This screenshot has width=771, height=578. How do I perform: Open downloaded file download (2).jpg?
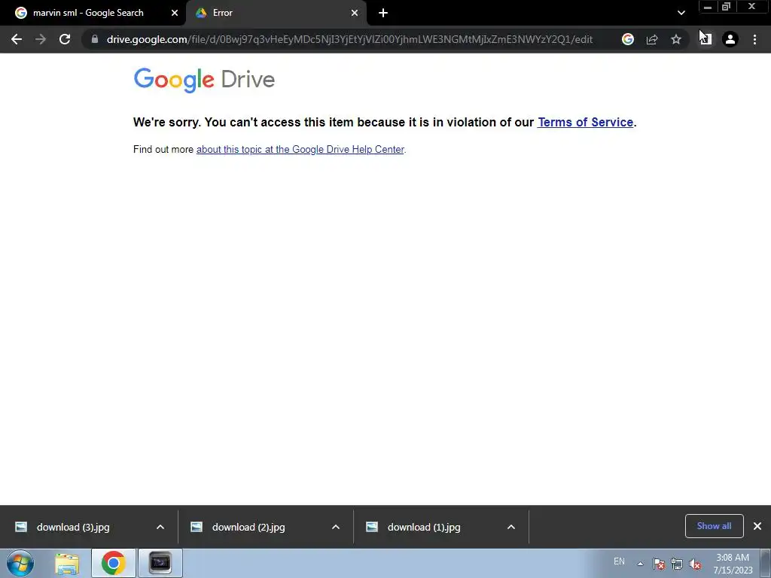[x=248, y=527]
